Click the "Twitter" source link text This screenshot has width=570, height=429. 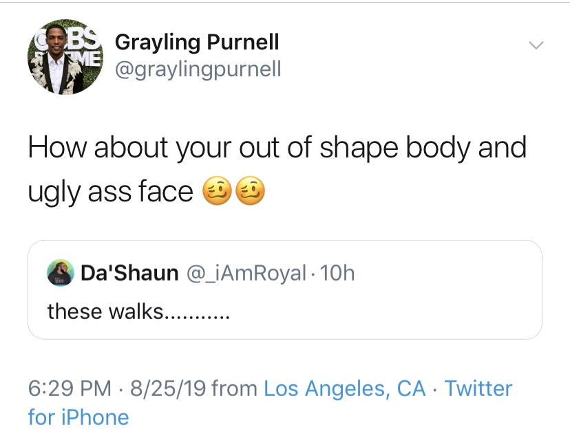[478, 388]
